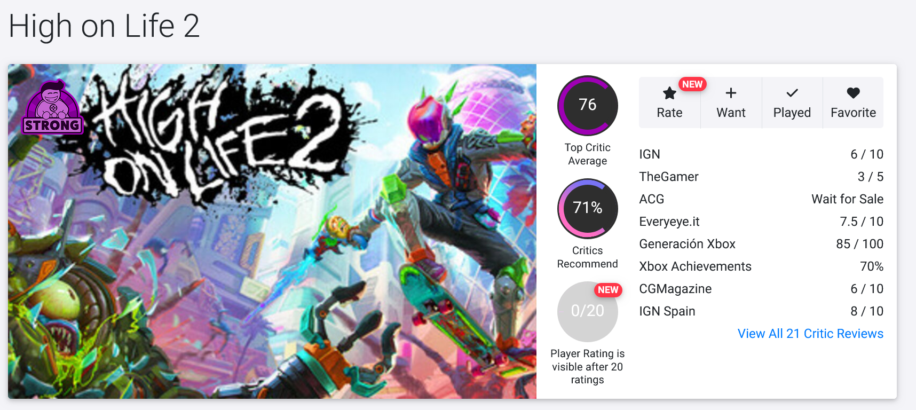Click the 76 Top Critic Average circle
Viewport: 916px width, 410px height.
(587, 105)
